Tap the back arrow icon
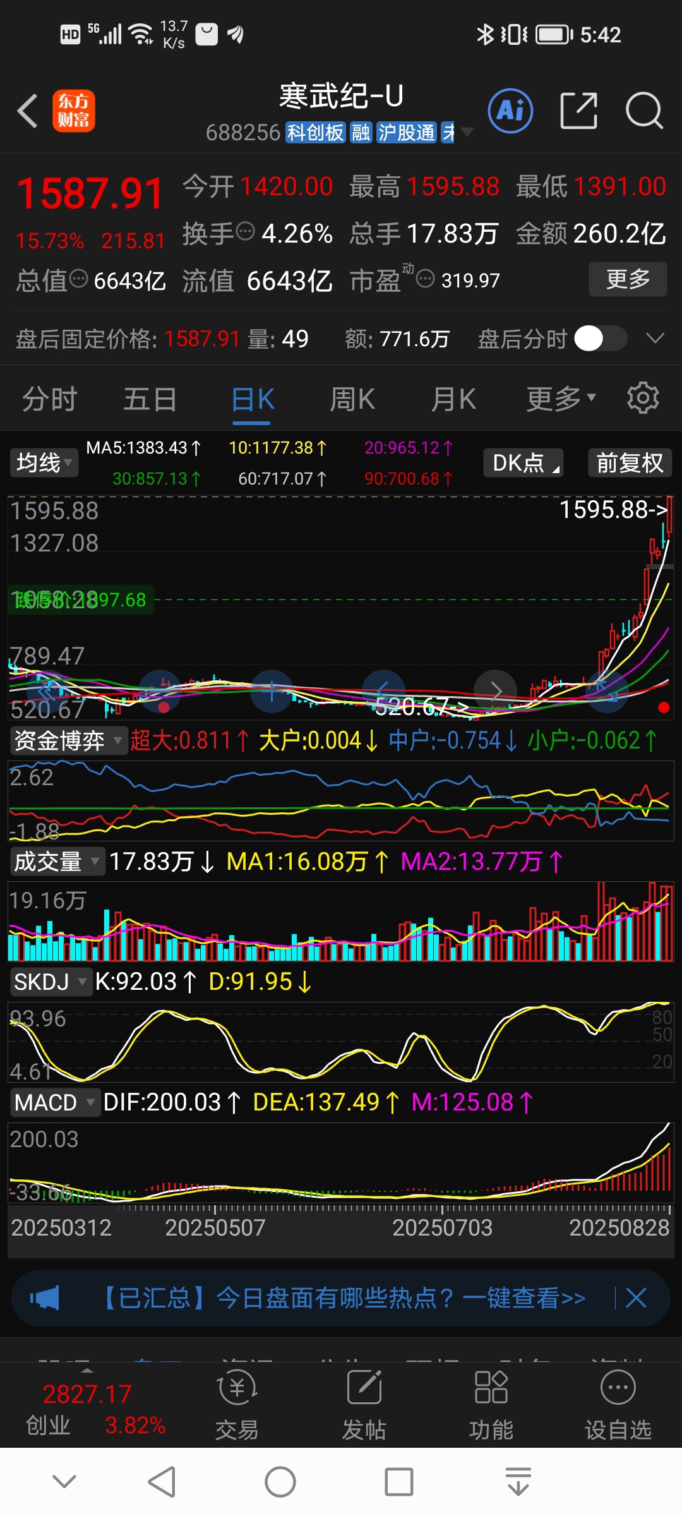Image resolution: width=682 pixels, height=1516 pixels. [27, 111]
